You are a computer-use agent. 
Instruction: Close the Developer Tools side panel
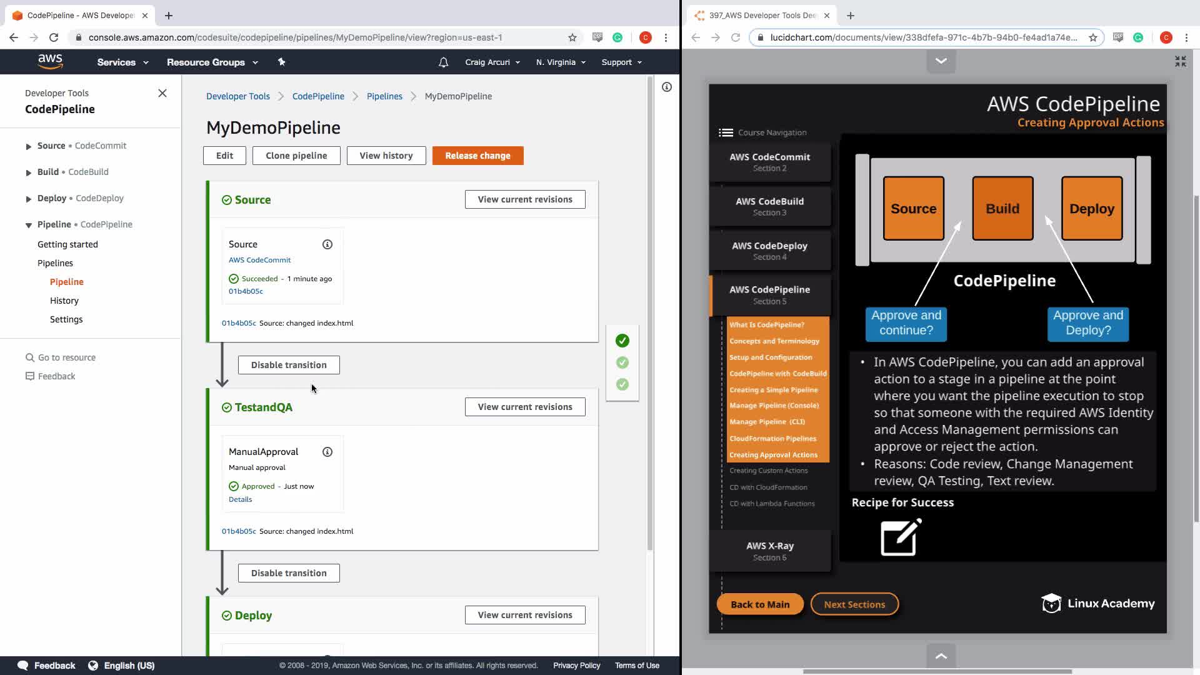tap(162, 93)
